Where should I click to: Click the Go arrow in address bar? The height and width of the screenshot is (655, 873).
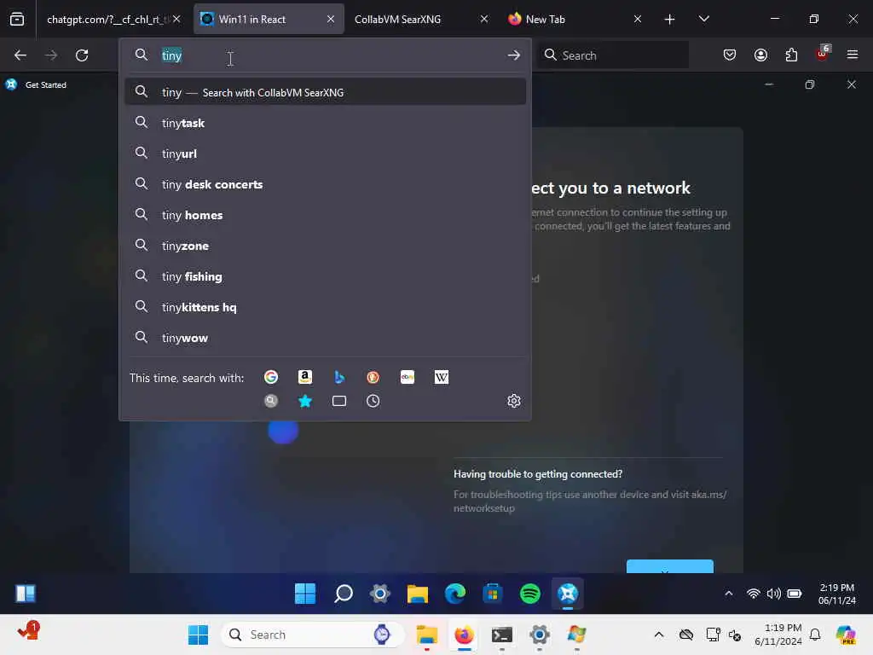click(x=514, y=55)
